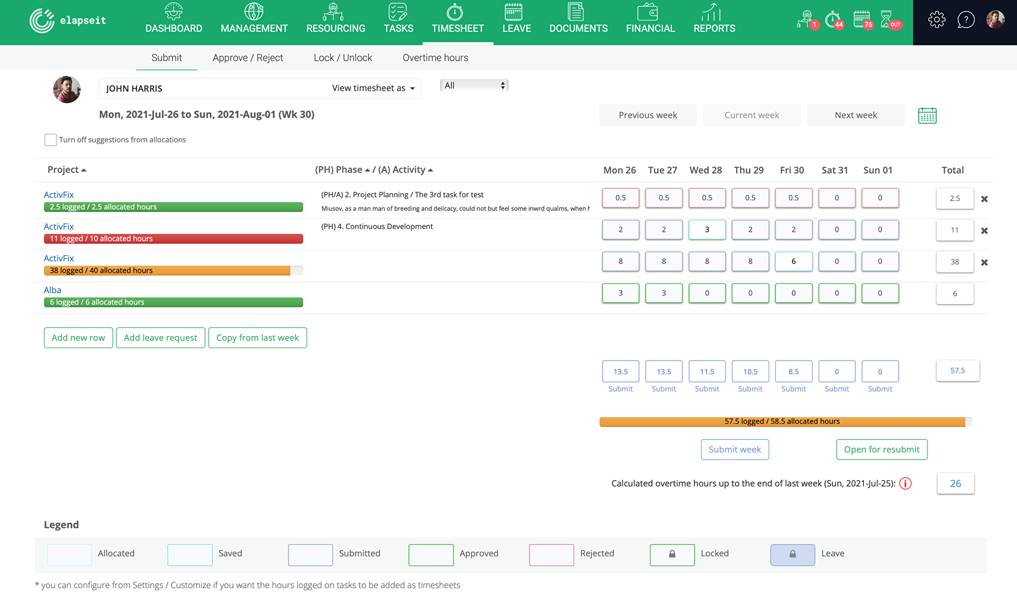Switch to Overtime hours tab
Viewport: 1017px width, 593px height.
436,58
